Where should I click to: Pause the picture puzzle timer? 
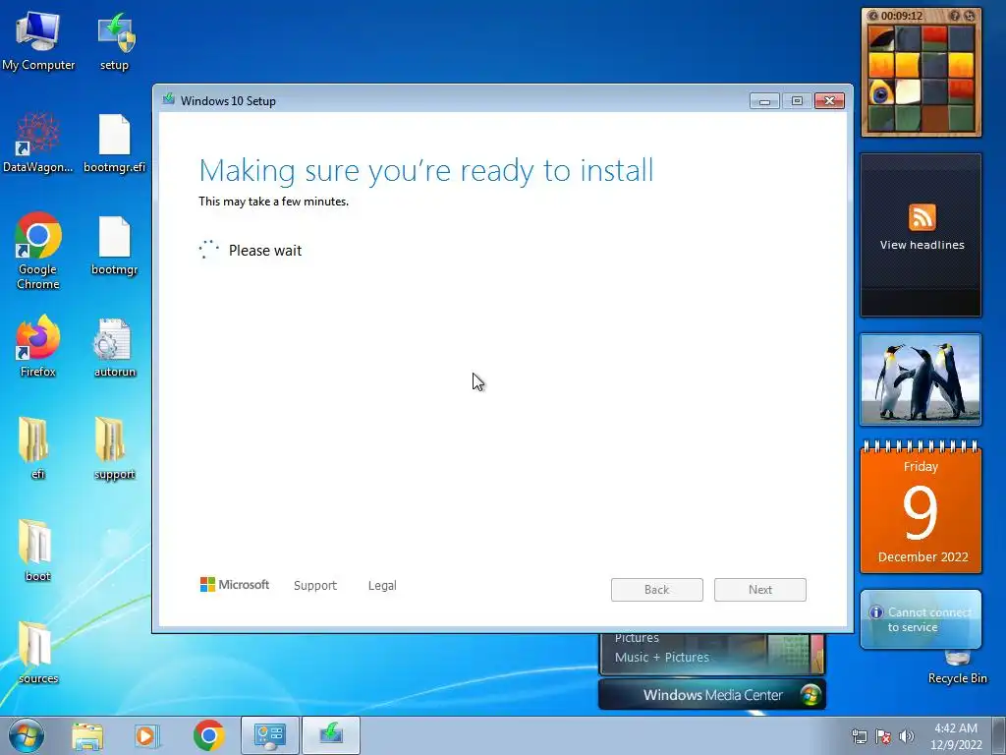point(872,16)
